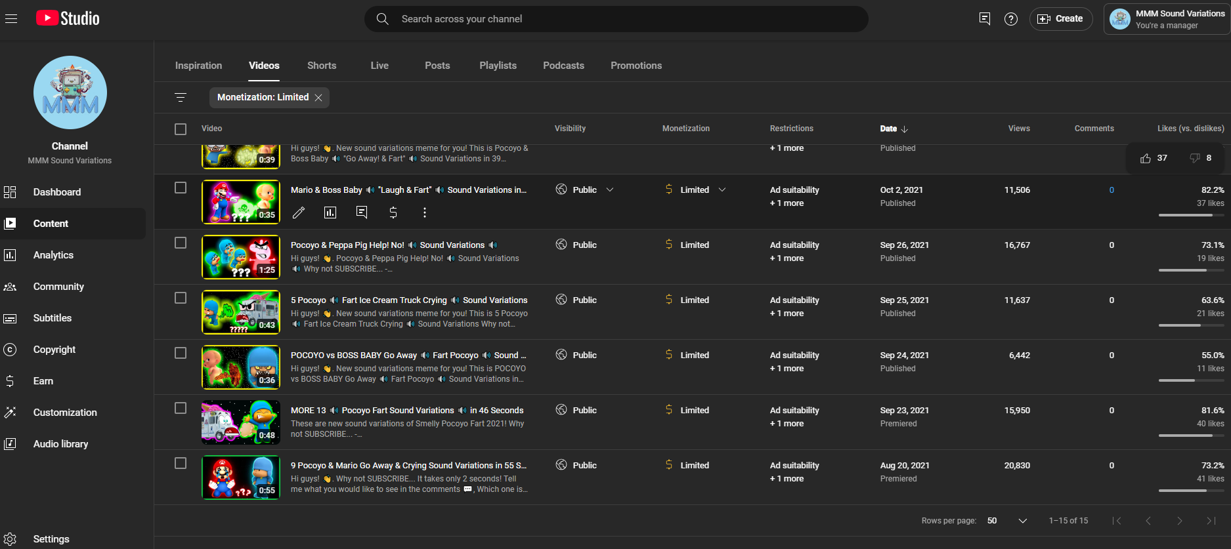This screenshot has height=549, width=1231.
Task: Open the MORE 13 Pocoyo Fart title
Action: click(x=407, y=411)
